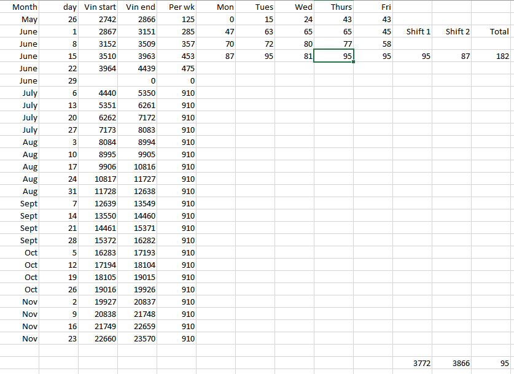Select the cell with value 3866
514x374 pixels.
click(x=452, y=363)
